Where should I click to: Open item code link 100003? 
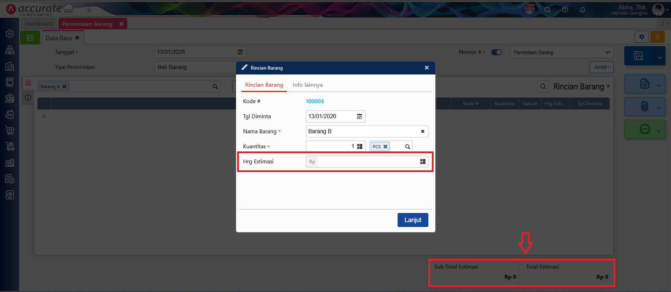pos(315,101)
